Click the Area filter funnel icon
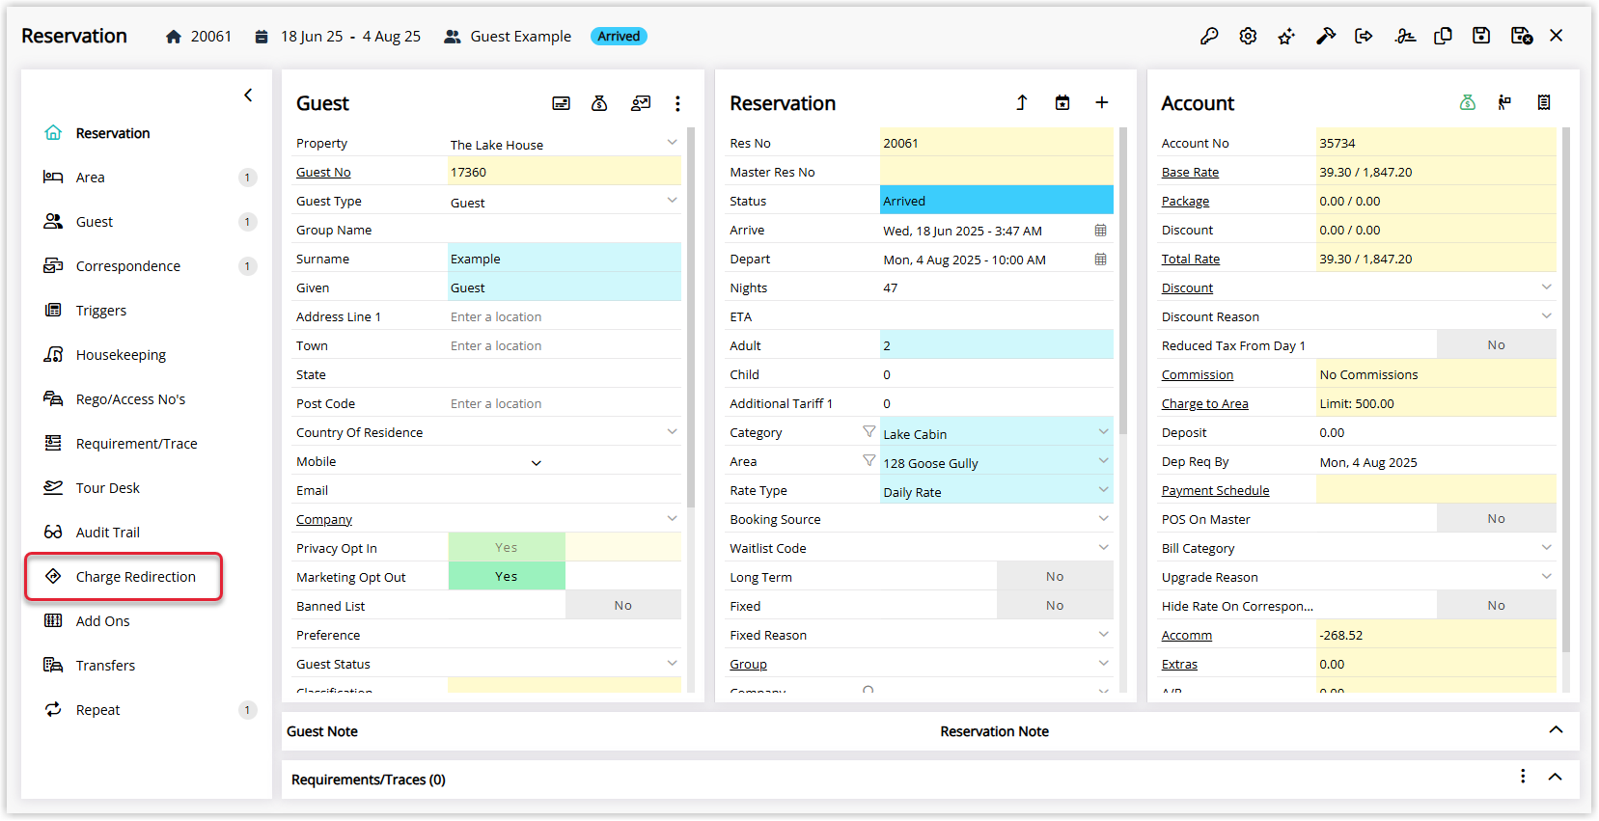The height and width of the screenshot is (821, 1599). pyautogui.click(x=868, y=461)
